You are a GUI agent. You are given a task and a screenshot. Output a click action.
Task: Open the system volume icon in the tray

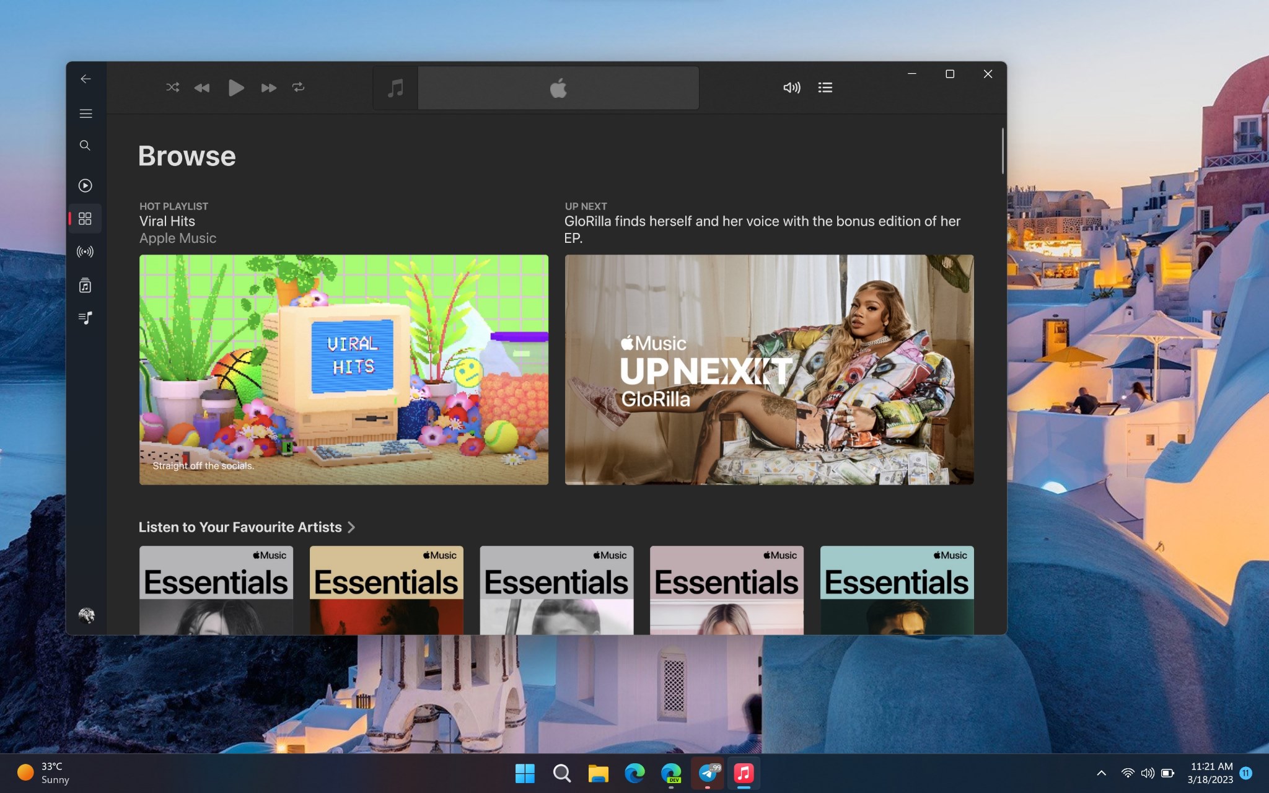pos(1148,773)
